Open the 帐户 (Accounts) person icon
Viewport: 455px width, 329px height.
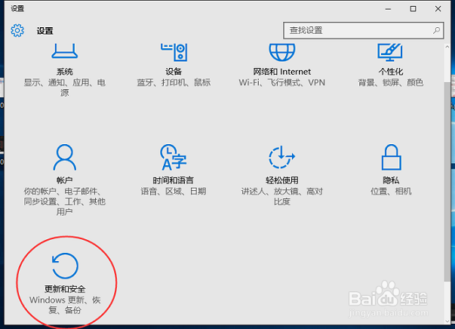64,157
